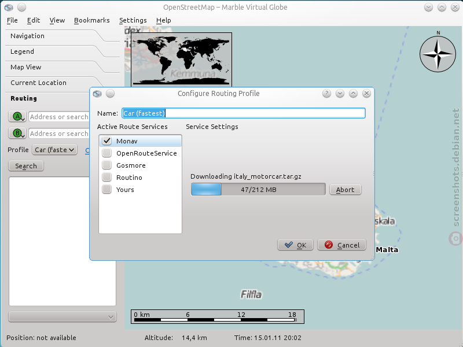Viewport: 463px width, 347px height.
Task: Minimize the Configure Routing Profile dialog
Action: coord(340,94)
